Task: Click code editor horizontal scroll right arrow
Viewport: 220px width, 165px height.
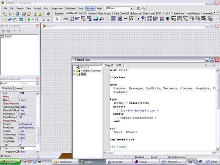Action: [214, 152]
